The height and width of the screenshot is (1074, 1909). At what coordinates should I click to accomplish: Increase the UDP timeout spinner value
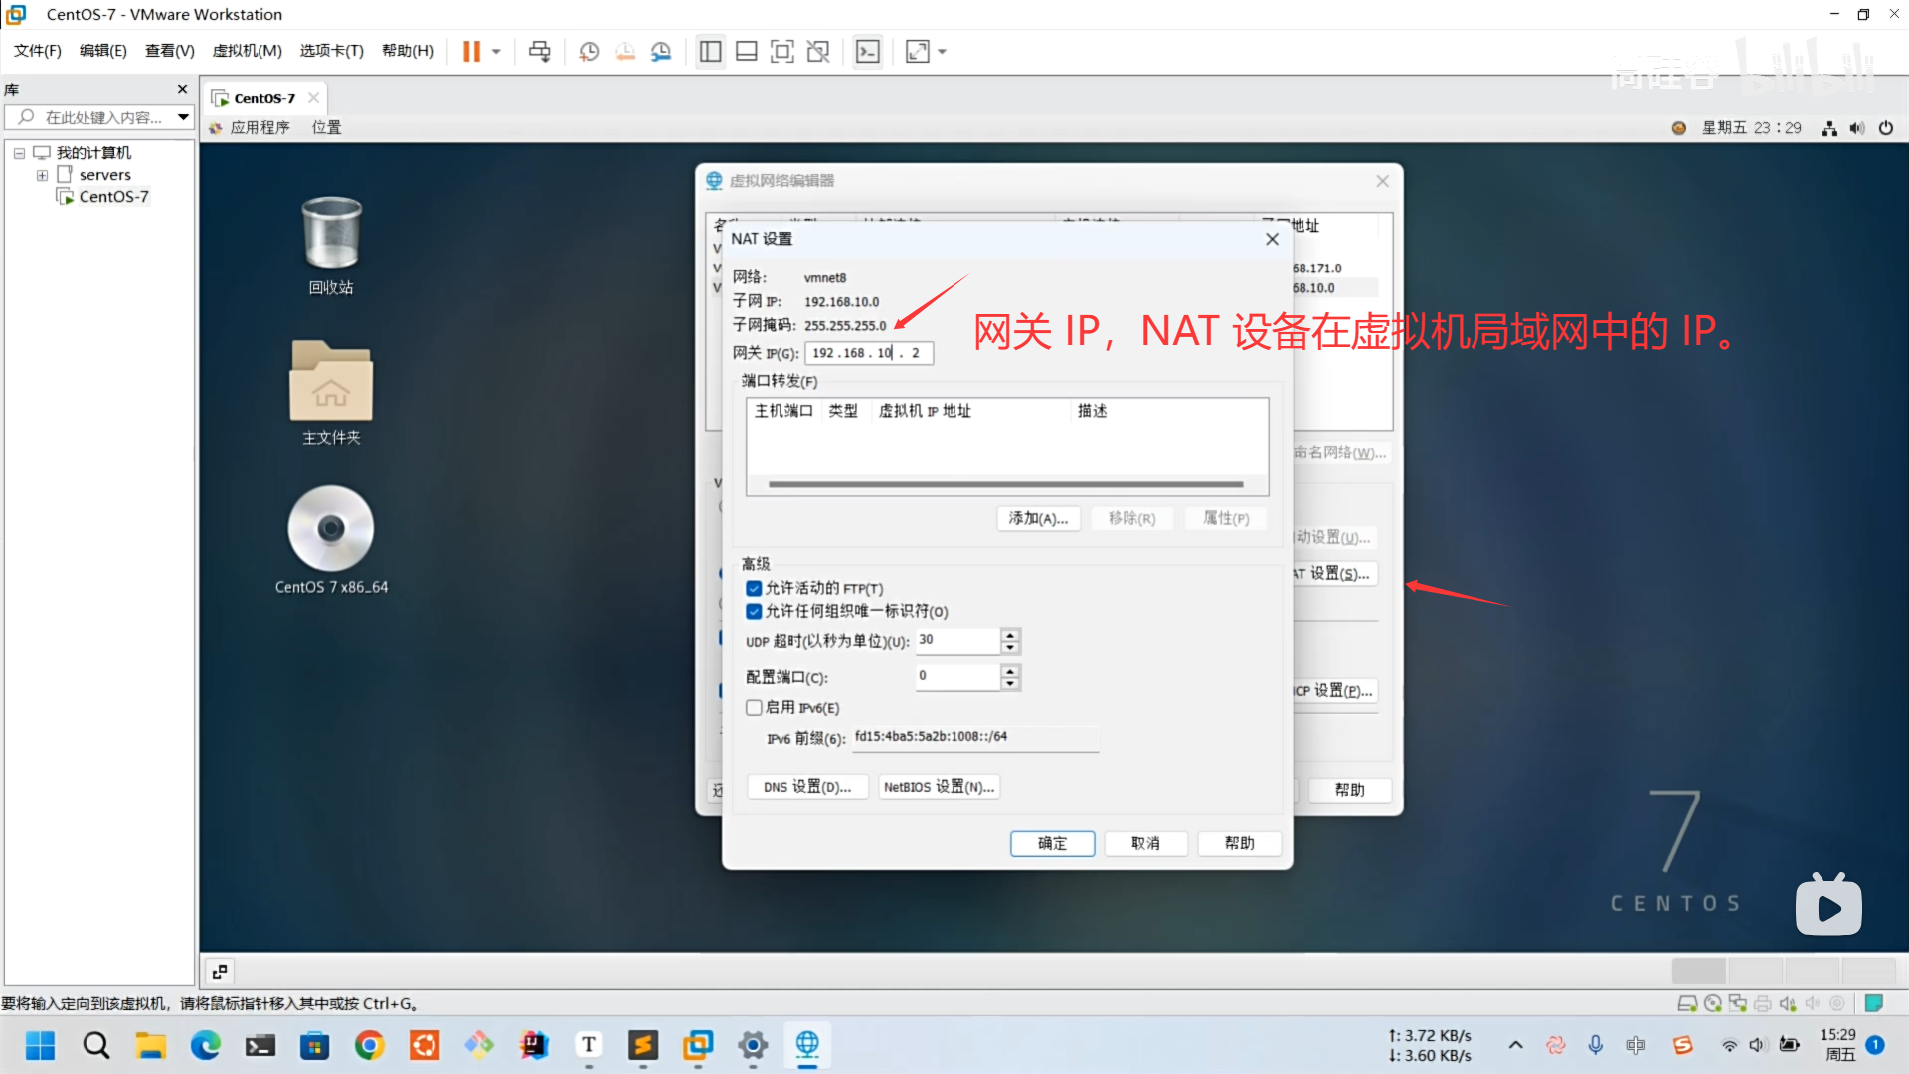(1010, 634)
